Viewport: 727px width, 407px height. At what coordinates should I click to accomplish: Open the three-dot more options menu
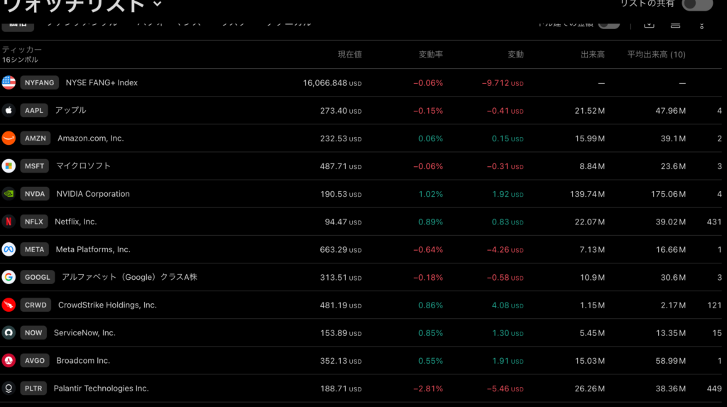click(x=701, y=24)
